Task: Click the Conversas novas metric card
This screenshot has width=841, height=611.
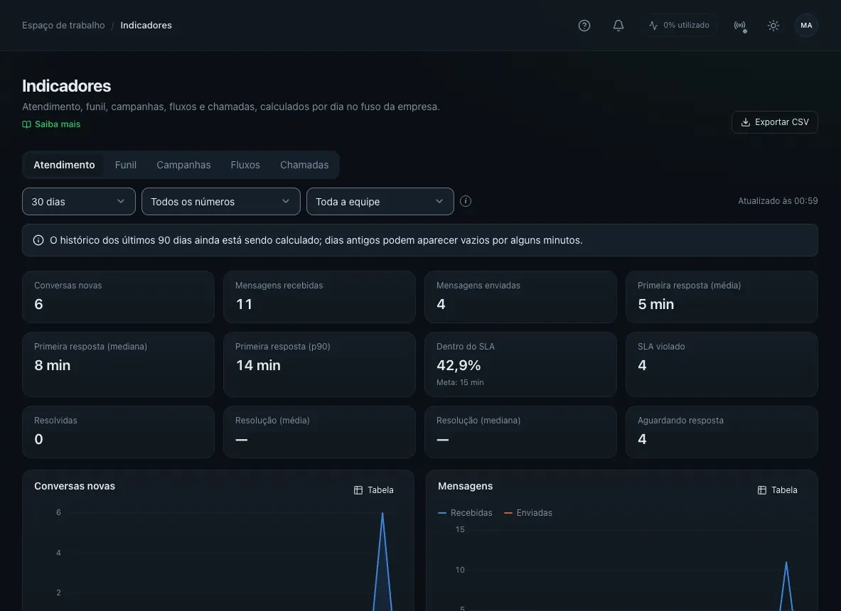Action: coord(118,297)
